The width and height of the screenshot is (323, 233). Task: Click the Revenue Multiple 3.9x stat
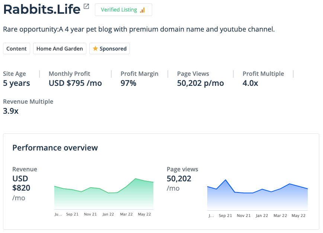[11, 110]
